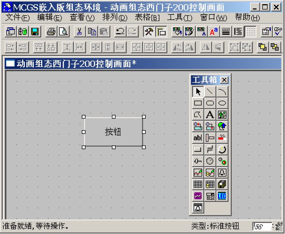The image size is (285, 234).
Task: Open the 工具(T) menu
Action: coord(180,17)
